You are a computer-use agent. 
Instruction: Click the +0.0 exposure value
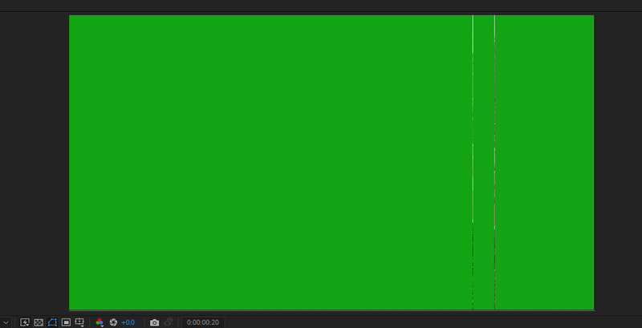pos(128,322)
